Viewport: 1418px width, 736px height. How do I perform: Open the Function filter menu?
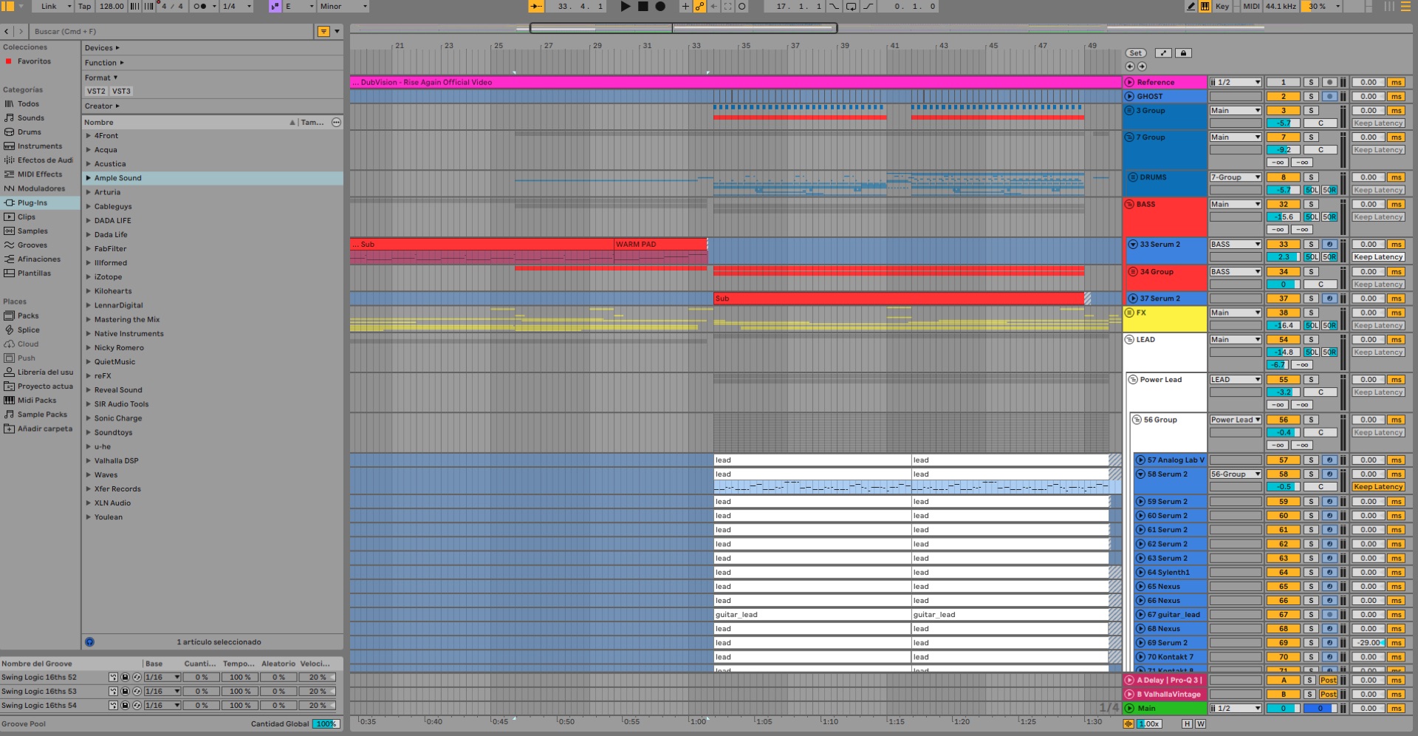(104, 63)
